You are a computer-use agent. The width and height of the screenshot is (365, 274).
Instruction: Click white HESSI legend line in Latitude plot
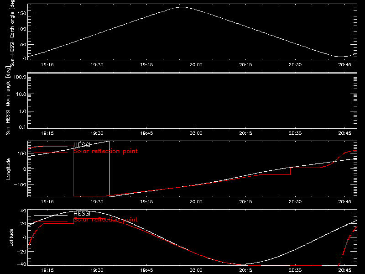pyautogui.click(x=51, y=215)
